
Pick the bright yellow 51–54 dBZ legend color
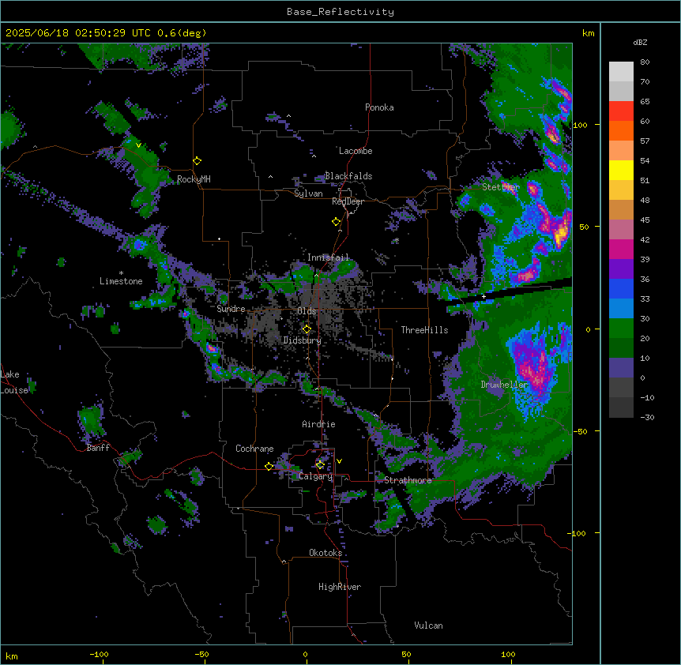click(621, 170)
